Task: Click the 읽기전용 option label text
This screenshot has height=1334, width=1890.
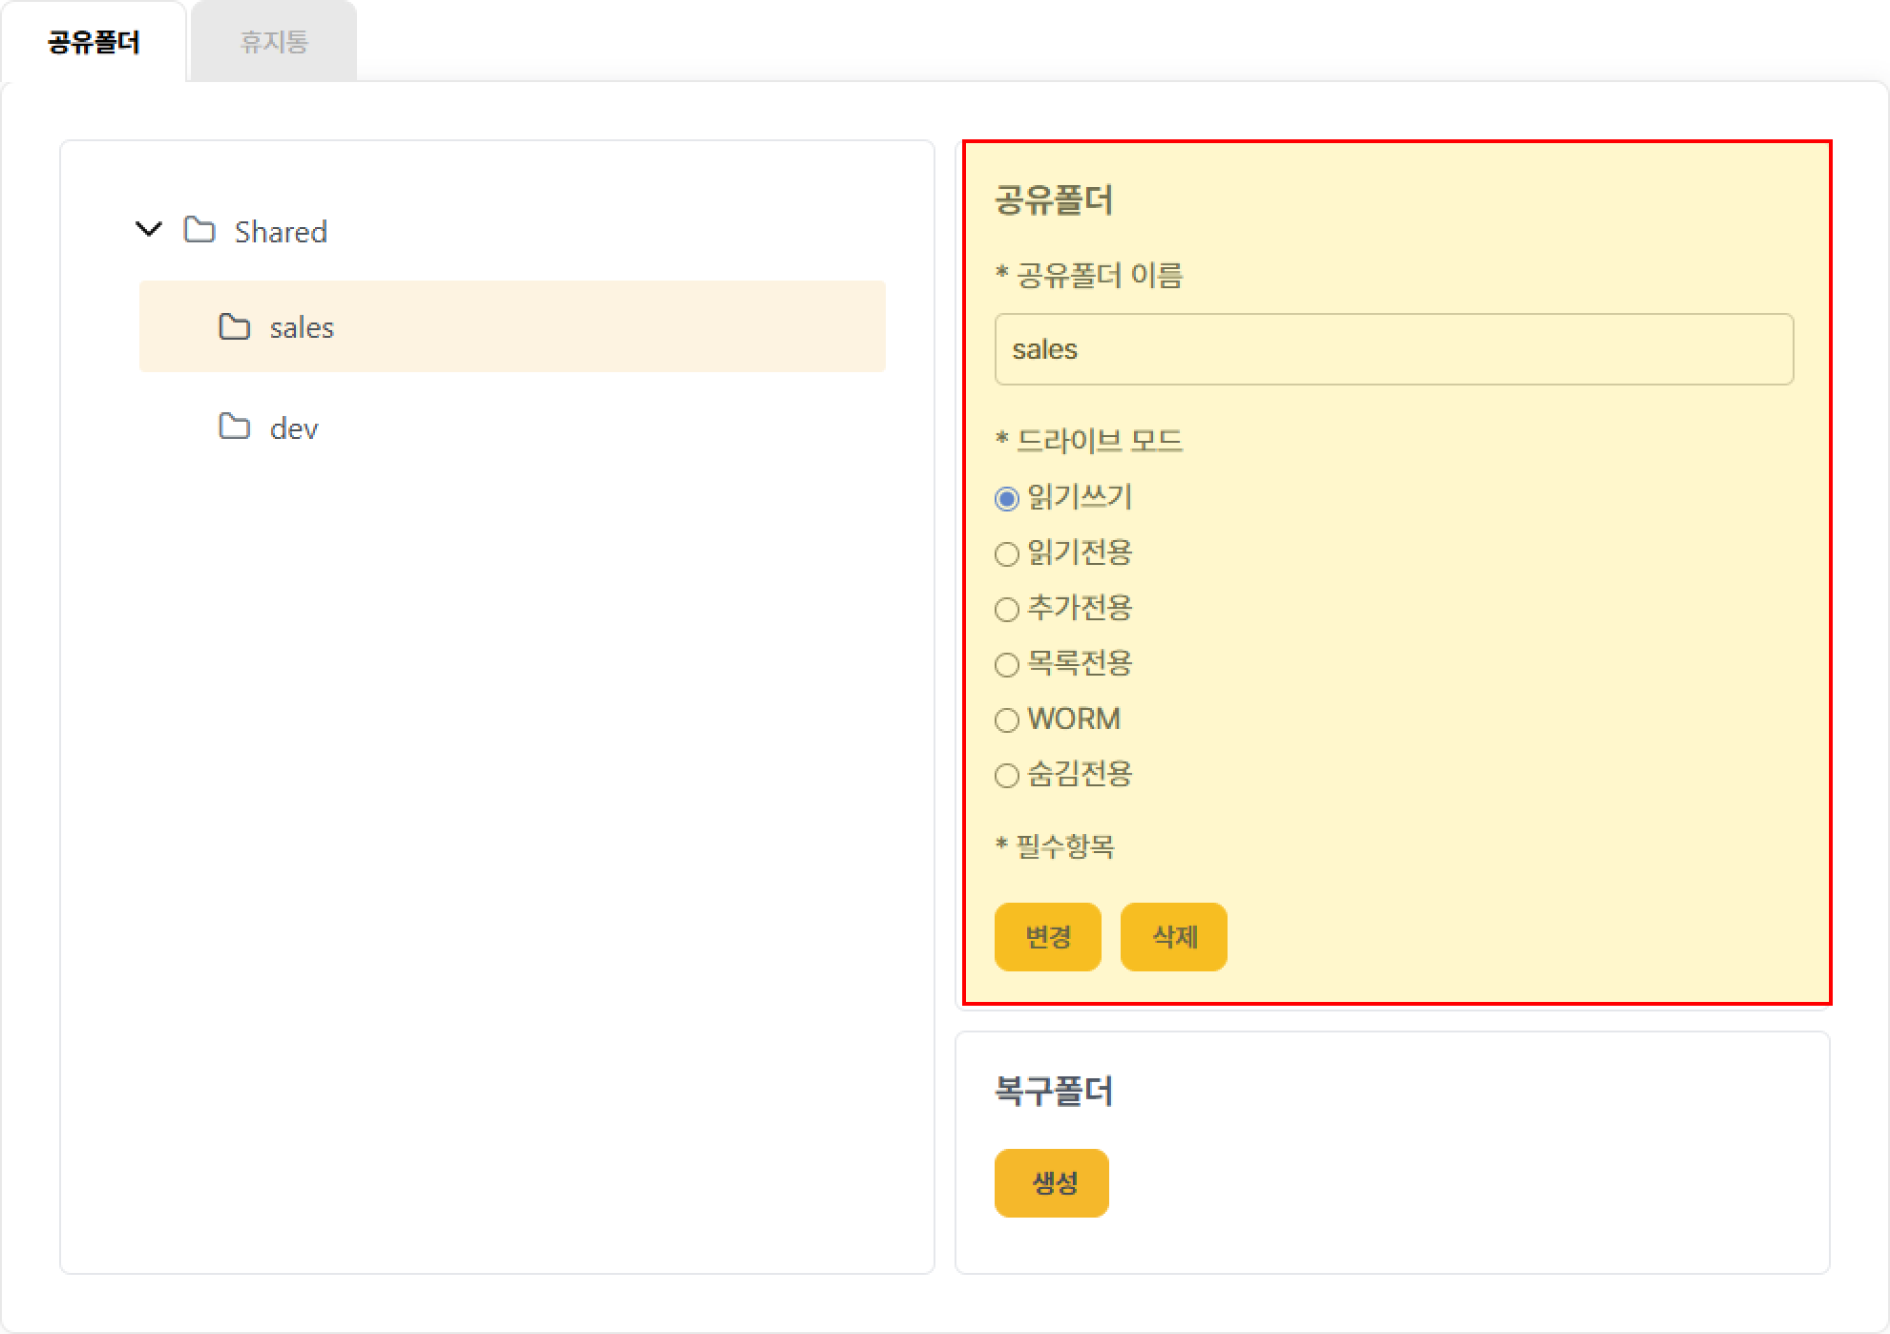Action: (x=1080, y=552)
